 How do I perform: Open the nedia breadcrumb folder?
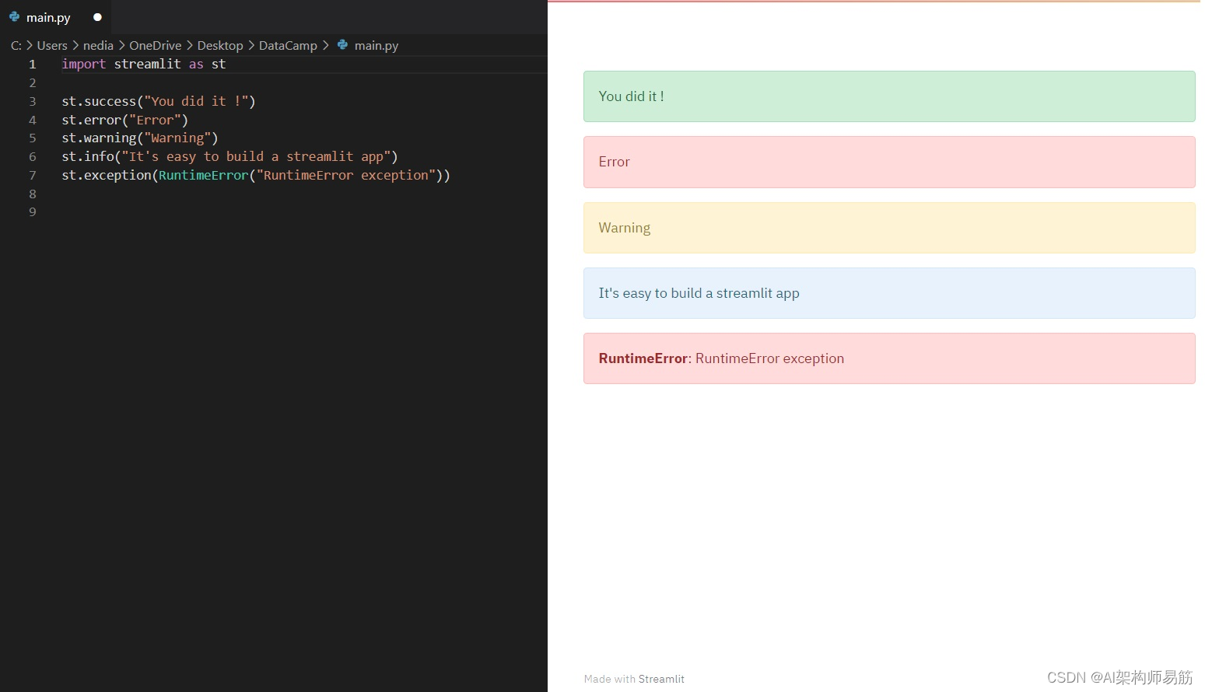click(x=98, y=46)
